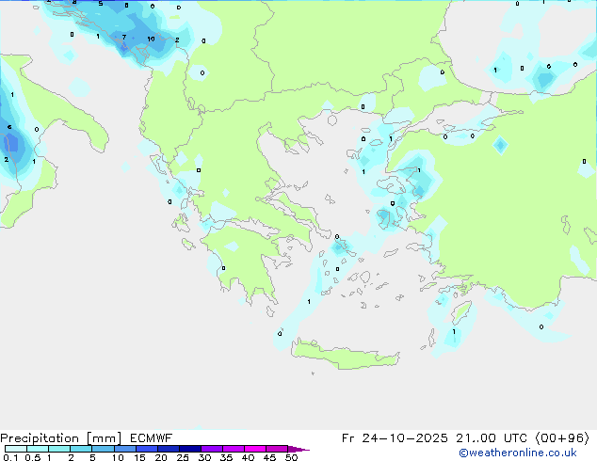This screenshot has width=597, height=461.
Task: Click the '10' precipitation value on the map
Action: [151, 39]
